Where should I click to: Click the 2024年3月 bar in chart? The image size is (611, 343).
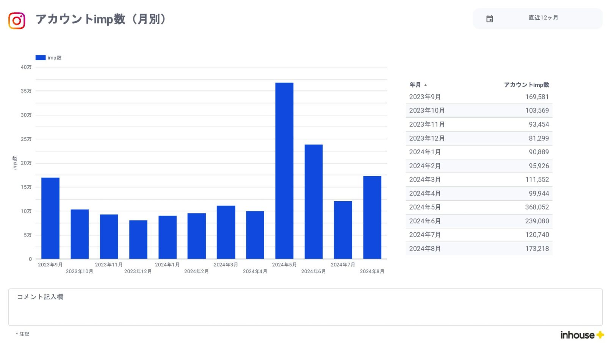[x=226, y=232]
